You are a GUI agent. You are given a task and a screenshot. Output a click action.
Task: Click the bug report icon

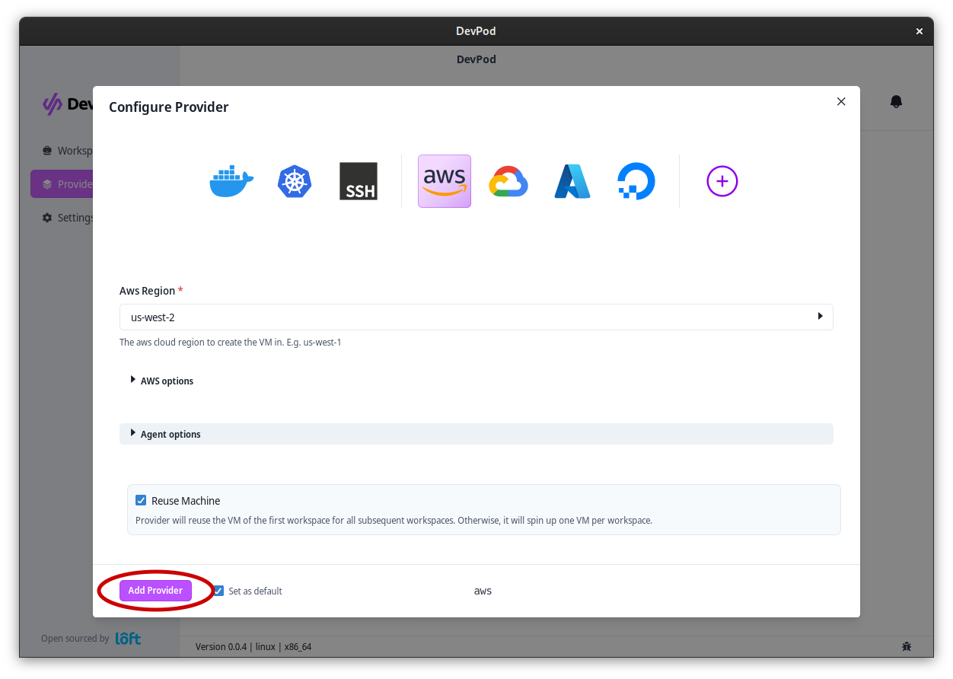tap(906, 646)
